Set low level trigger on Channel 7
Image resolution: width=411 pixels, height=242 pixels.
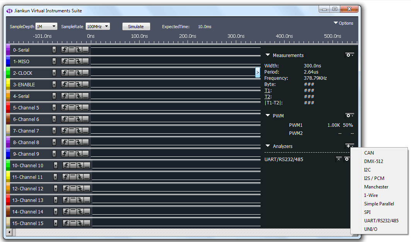click(85, 130)
